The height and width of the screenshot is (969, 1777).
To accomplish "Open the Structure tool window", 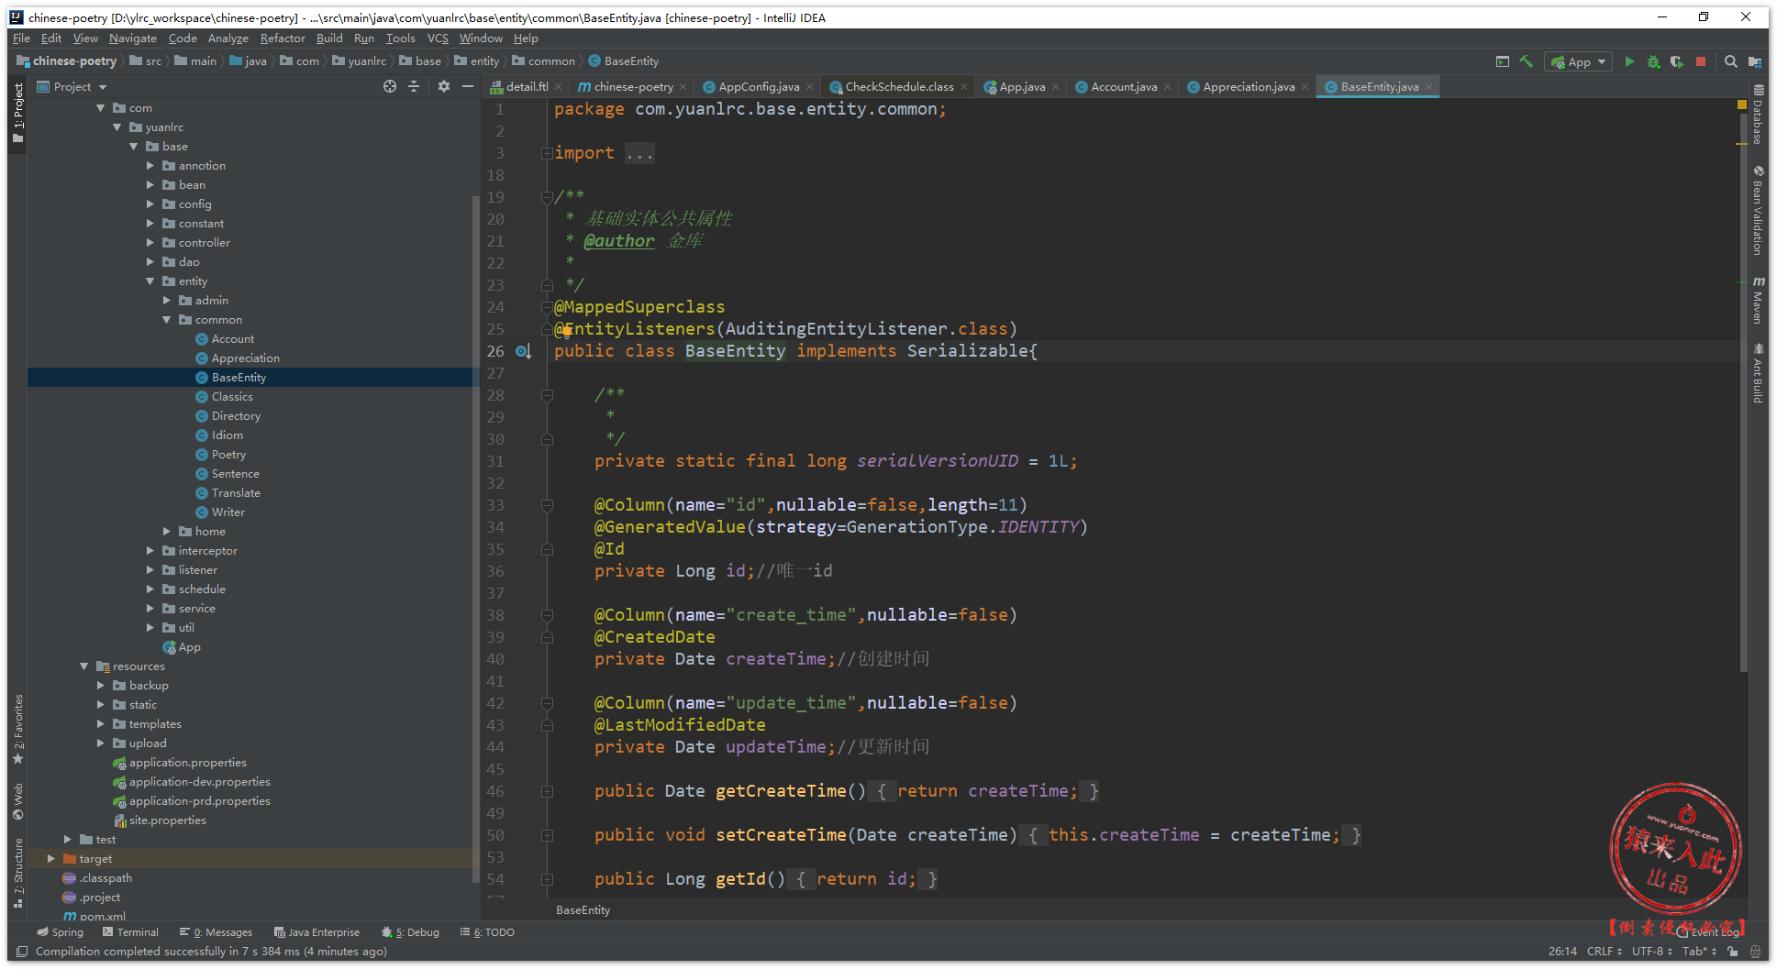I will point(17,873).
